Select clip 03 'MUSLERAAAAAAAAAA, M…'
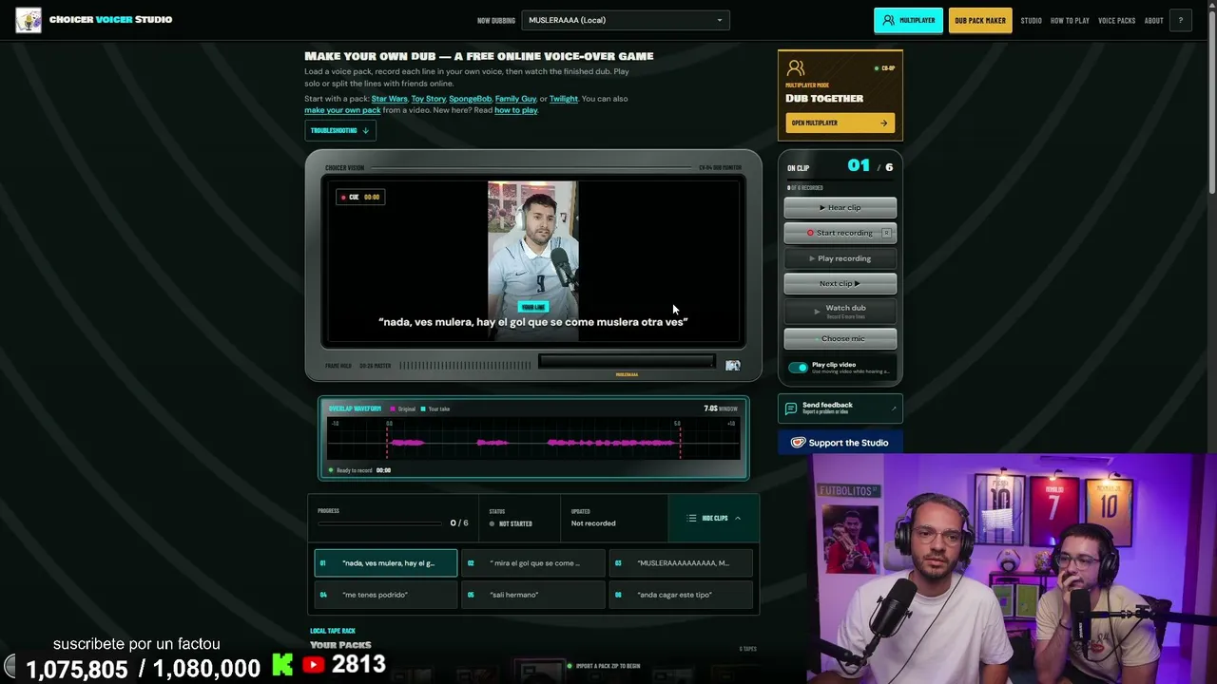The height and width of the screenshot is (684, 1217). point(681,563)
